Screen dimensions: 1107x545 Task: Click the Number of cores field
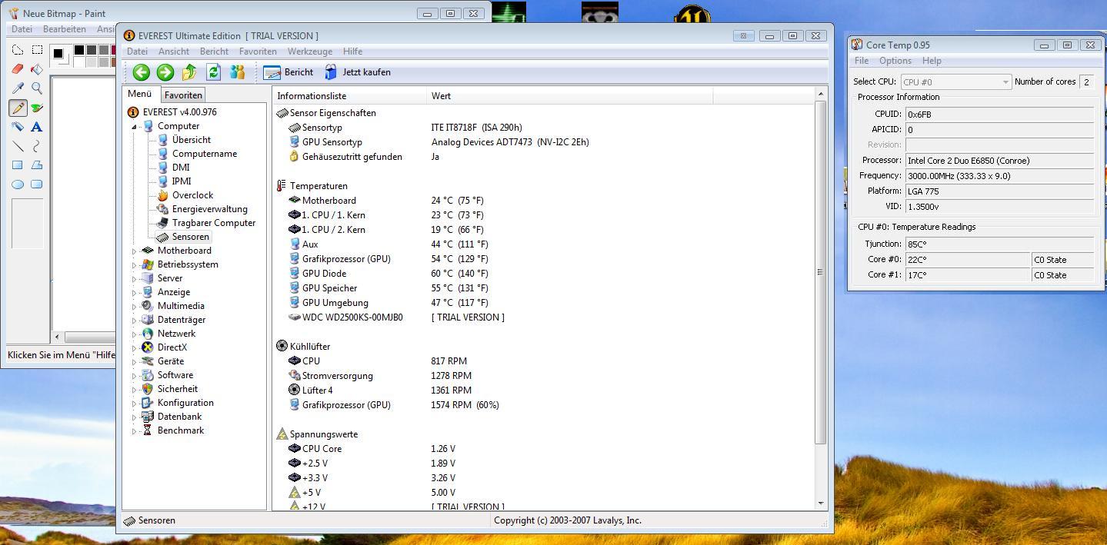click(1087, 81)
